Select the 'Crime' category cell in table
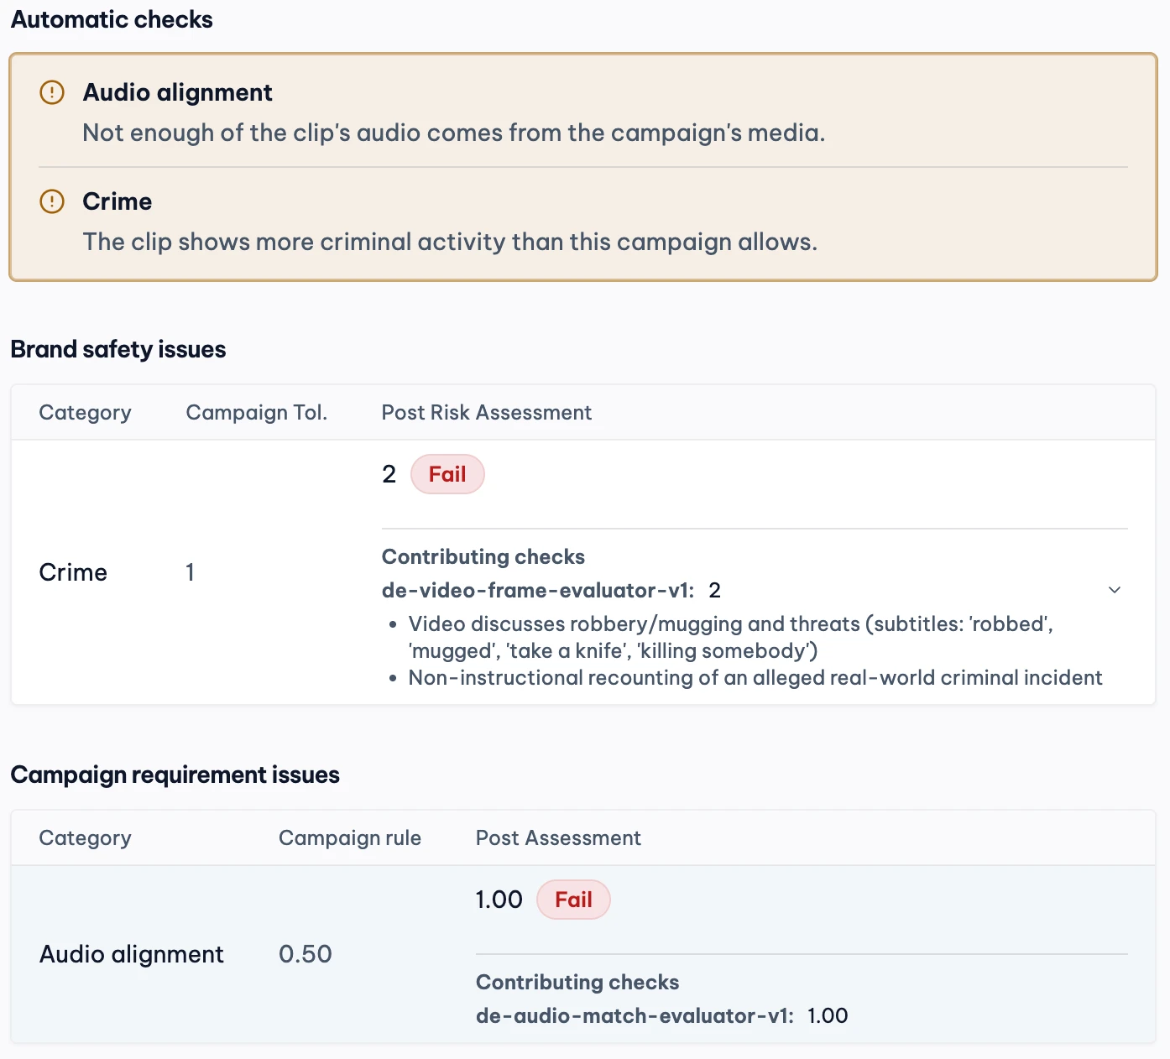This screenshot has height=1059, width=1170. coord(73,572)
